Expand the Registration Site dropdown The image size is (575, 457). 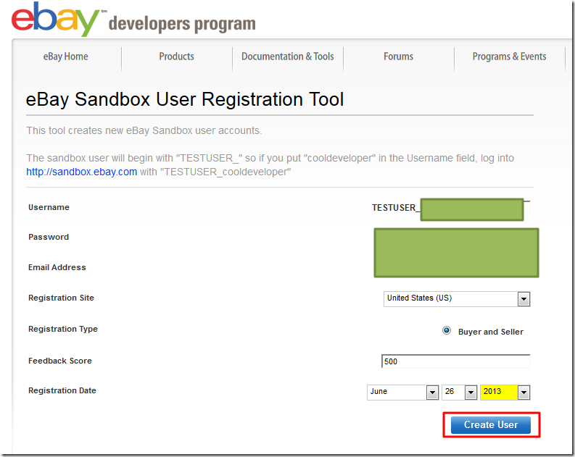tap(457, 299)
